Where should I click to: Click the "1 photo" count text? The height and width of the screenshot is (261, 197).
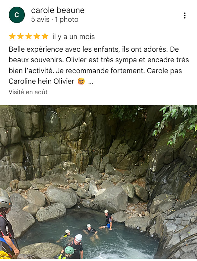(x=66, y=19)
